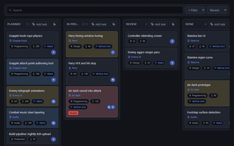This screenshot has height=146, width=234.
Task: Click Art tag on Enemy telegraph animations
Action: 14,102
